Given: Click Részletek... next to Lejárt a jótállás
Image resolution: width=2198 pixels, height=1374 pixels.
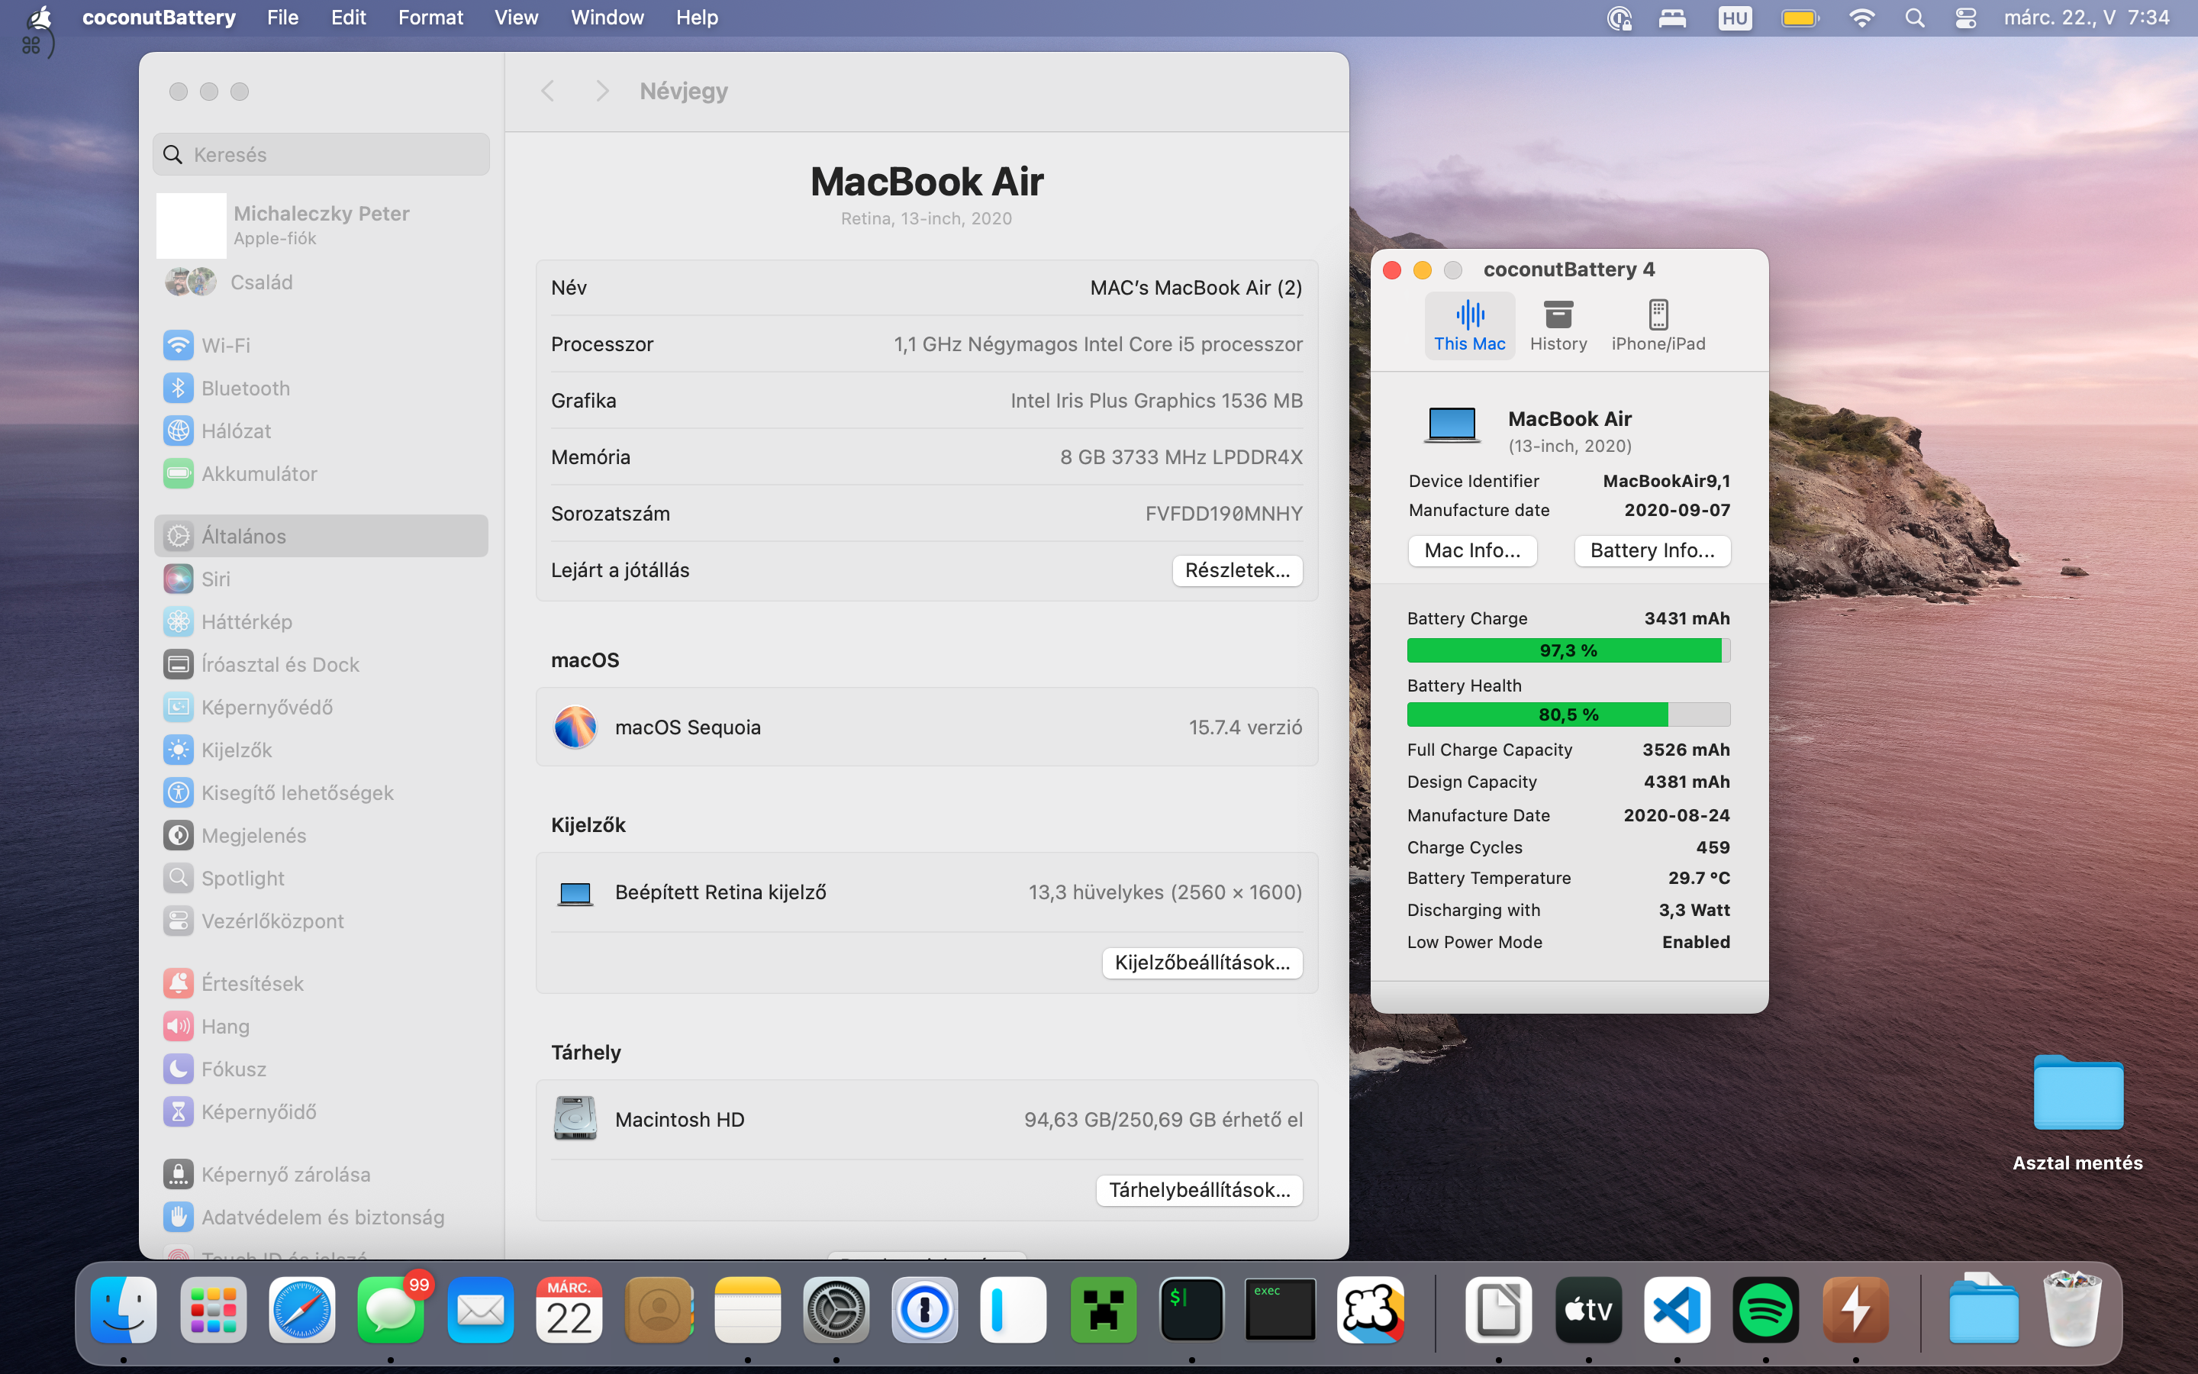Looking at the screenshot, I should point(1237,569).
